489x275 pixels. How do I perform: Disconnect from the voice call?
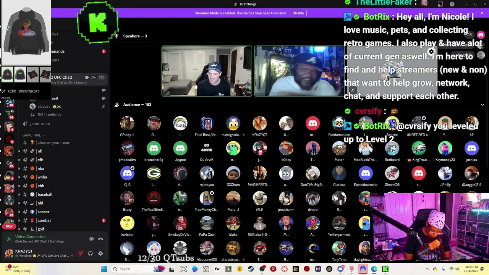coord(100,239)
